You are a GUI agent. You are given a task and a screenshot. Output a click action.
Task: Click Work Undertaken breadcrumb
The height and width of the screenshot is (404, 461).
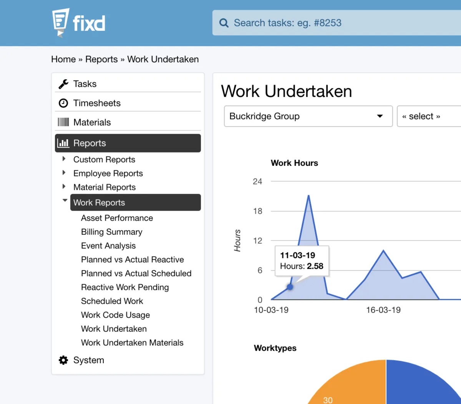tap(163, 59)
